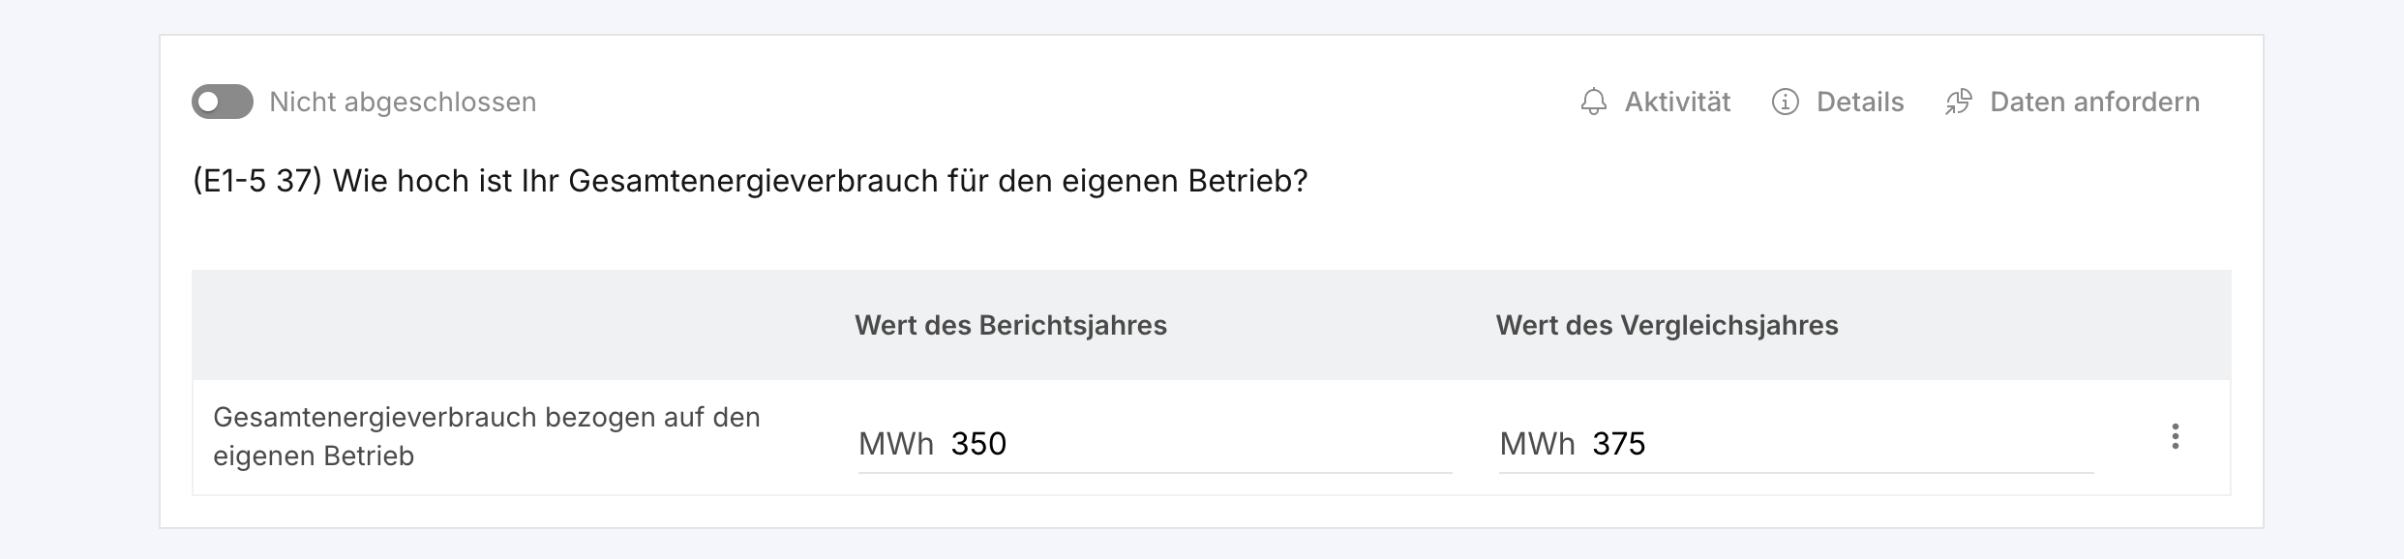
Task: Click the info circle icon beside Details
Action: point(1785,102)
